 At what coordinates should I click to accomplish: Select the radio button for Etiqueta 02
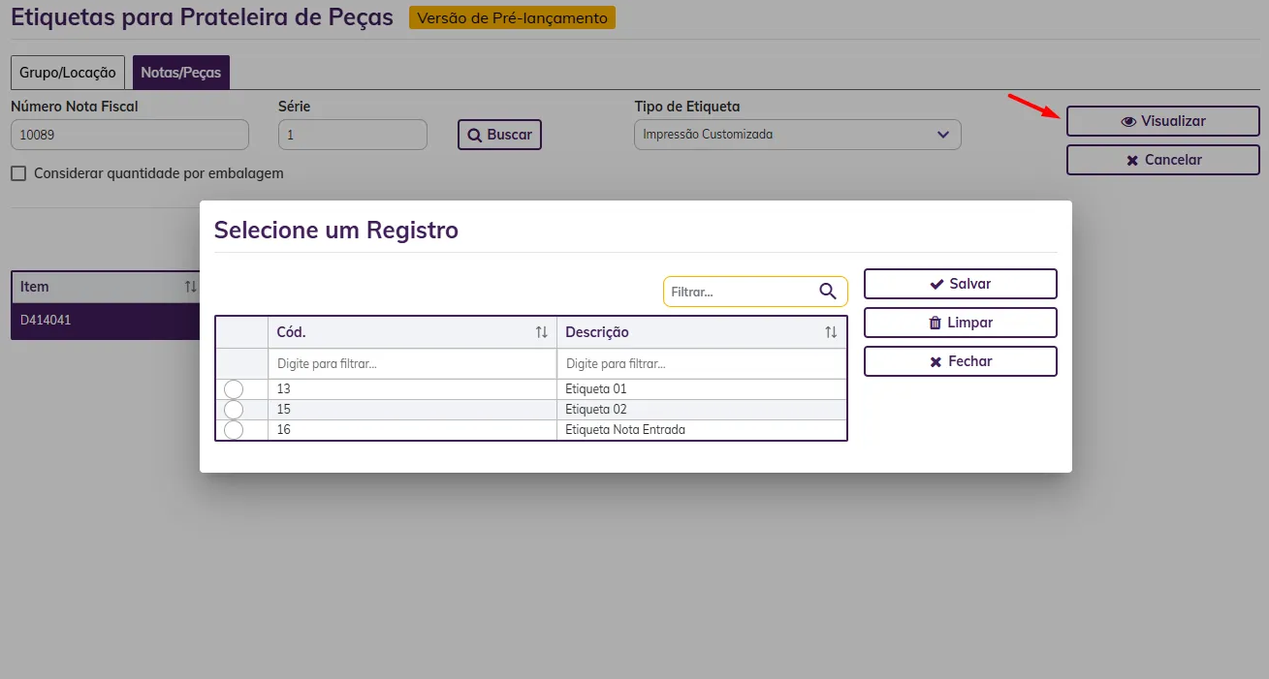click(x=234, y=410)
